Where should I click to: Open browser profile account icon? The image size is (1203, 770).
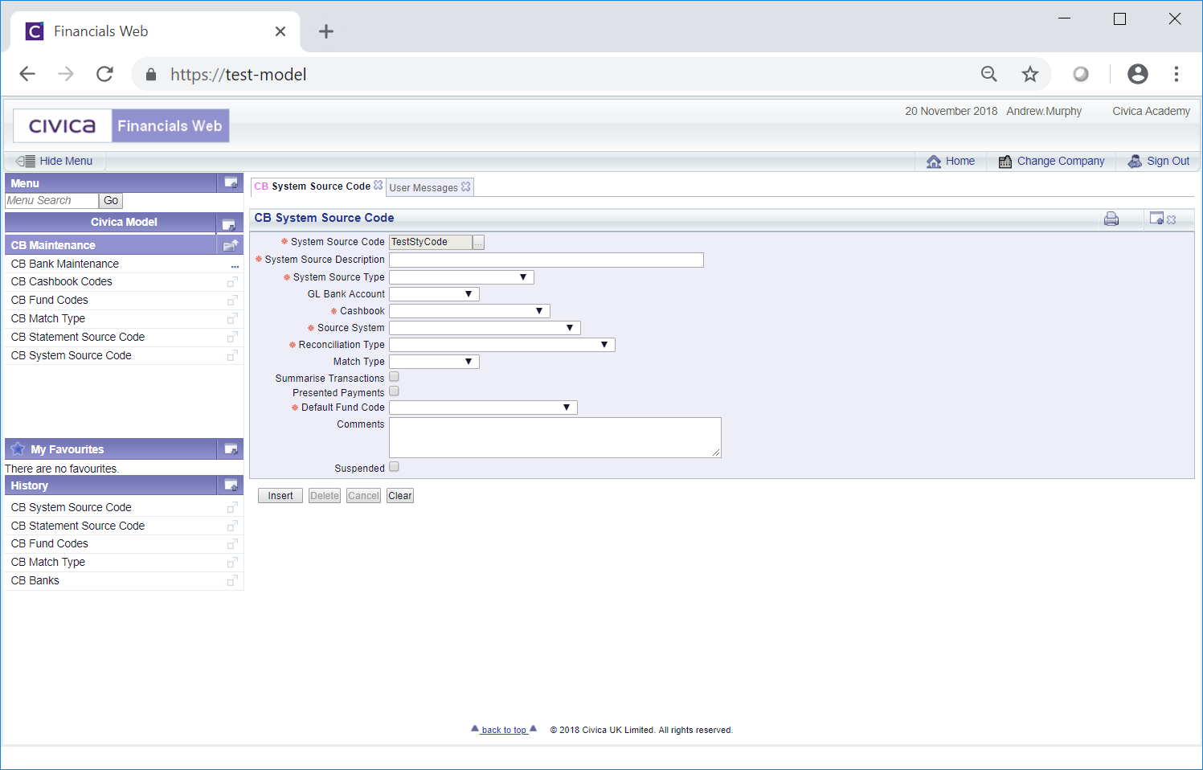click(x=1138, y=74)
